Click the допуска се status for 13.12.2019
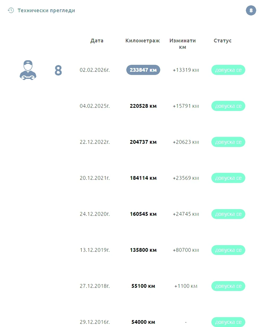261x327 pixels. click(228, 250)
